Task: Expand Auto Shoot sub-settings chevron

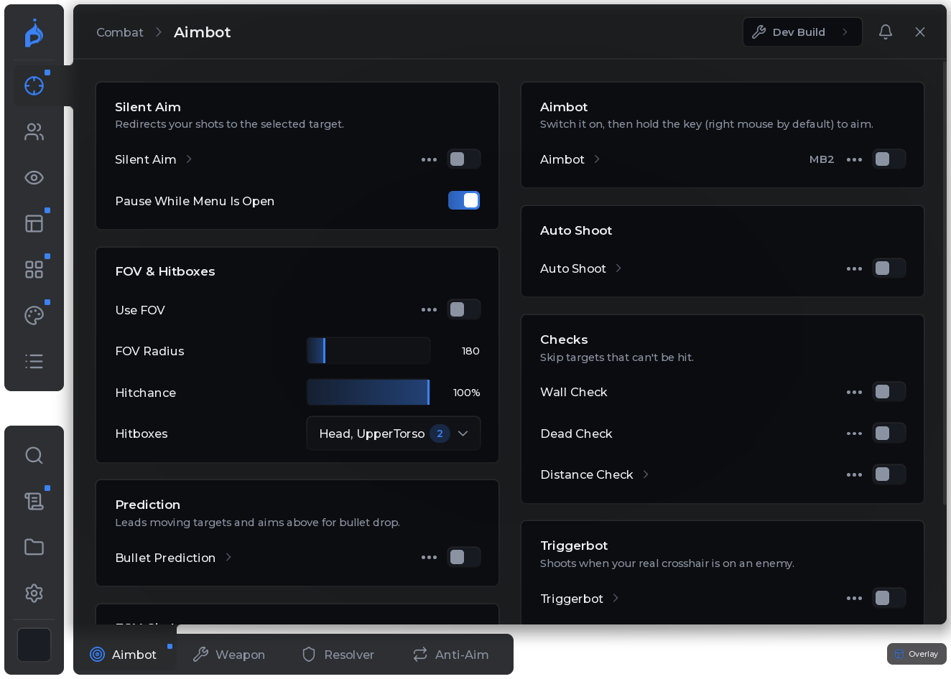Action: [618, 268]
